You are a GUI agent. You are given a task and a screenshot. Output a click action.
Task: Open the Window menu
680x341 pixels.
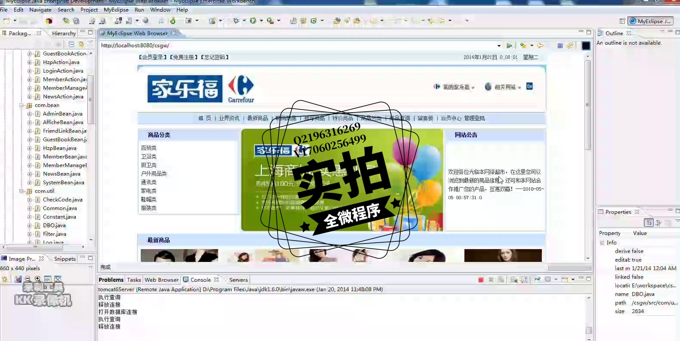[x=160, y=10]
